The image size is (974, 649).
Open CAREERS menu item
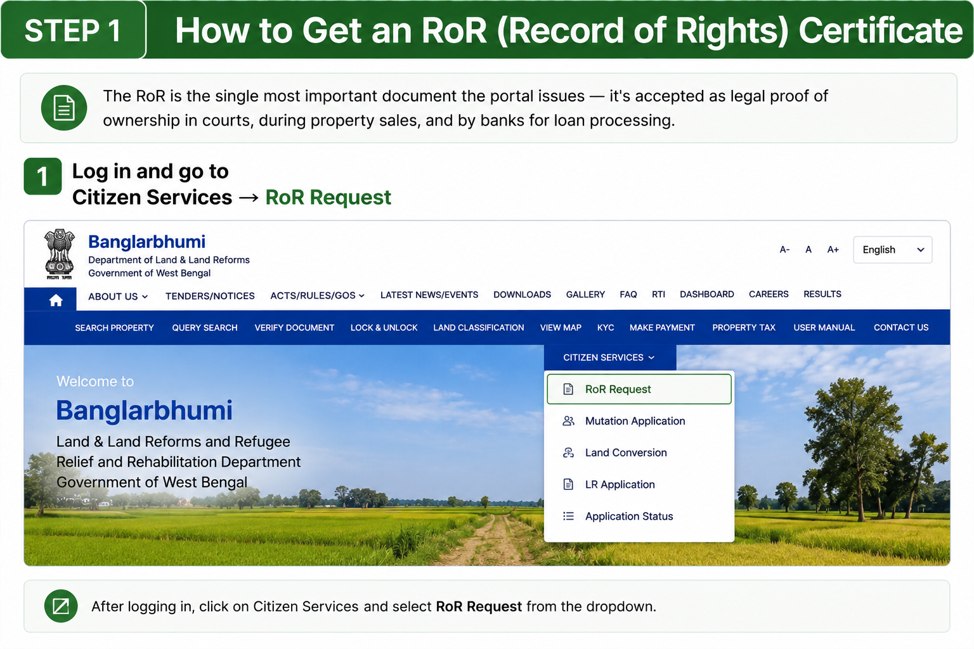pos(769,294)
